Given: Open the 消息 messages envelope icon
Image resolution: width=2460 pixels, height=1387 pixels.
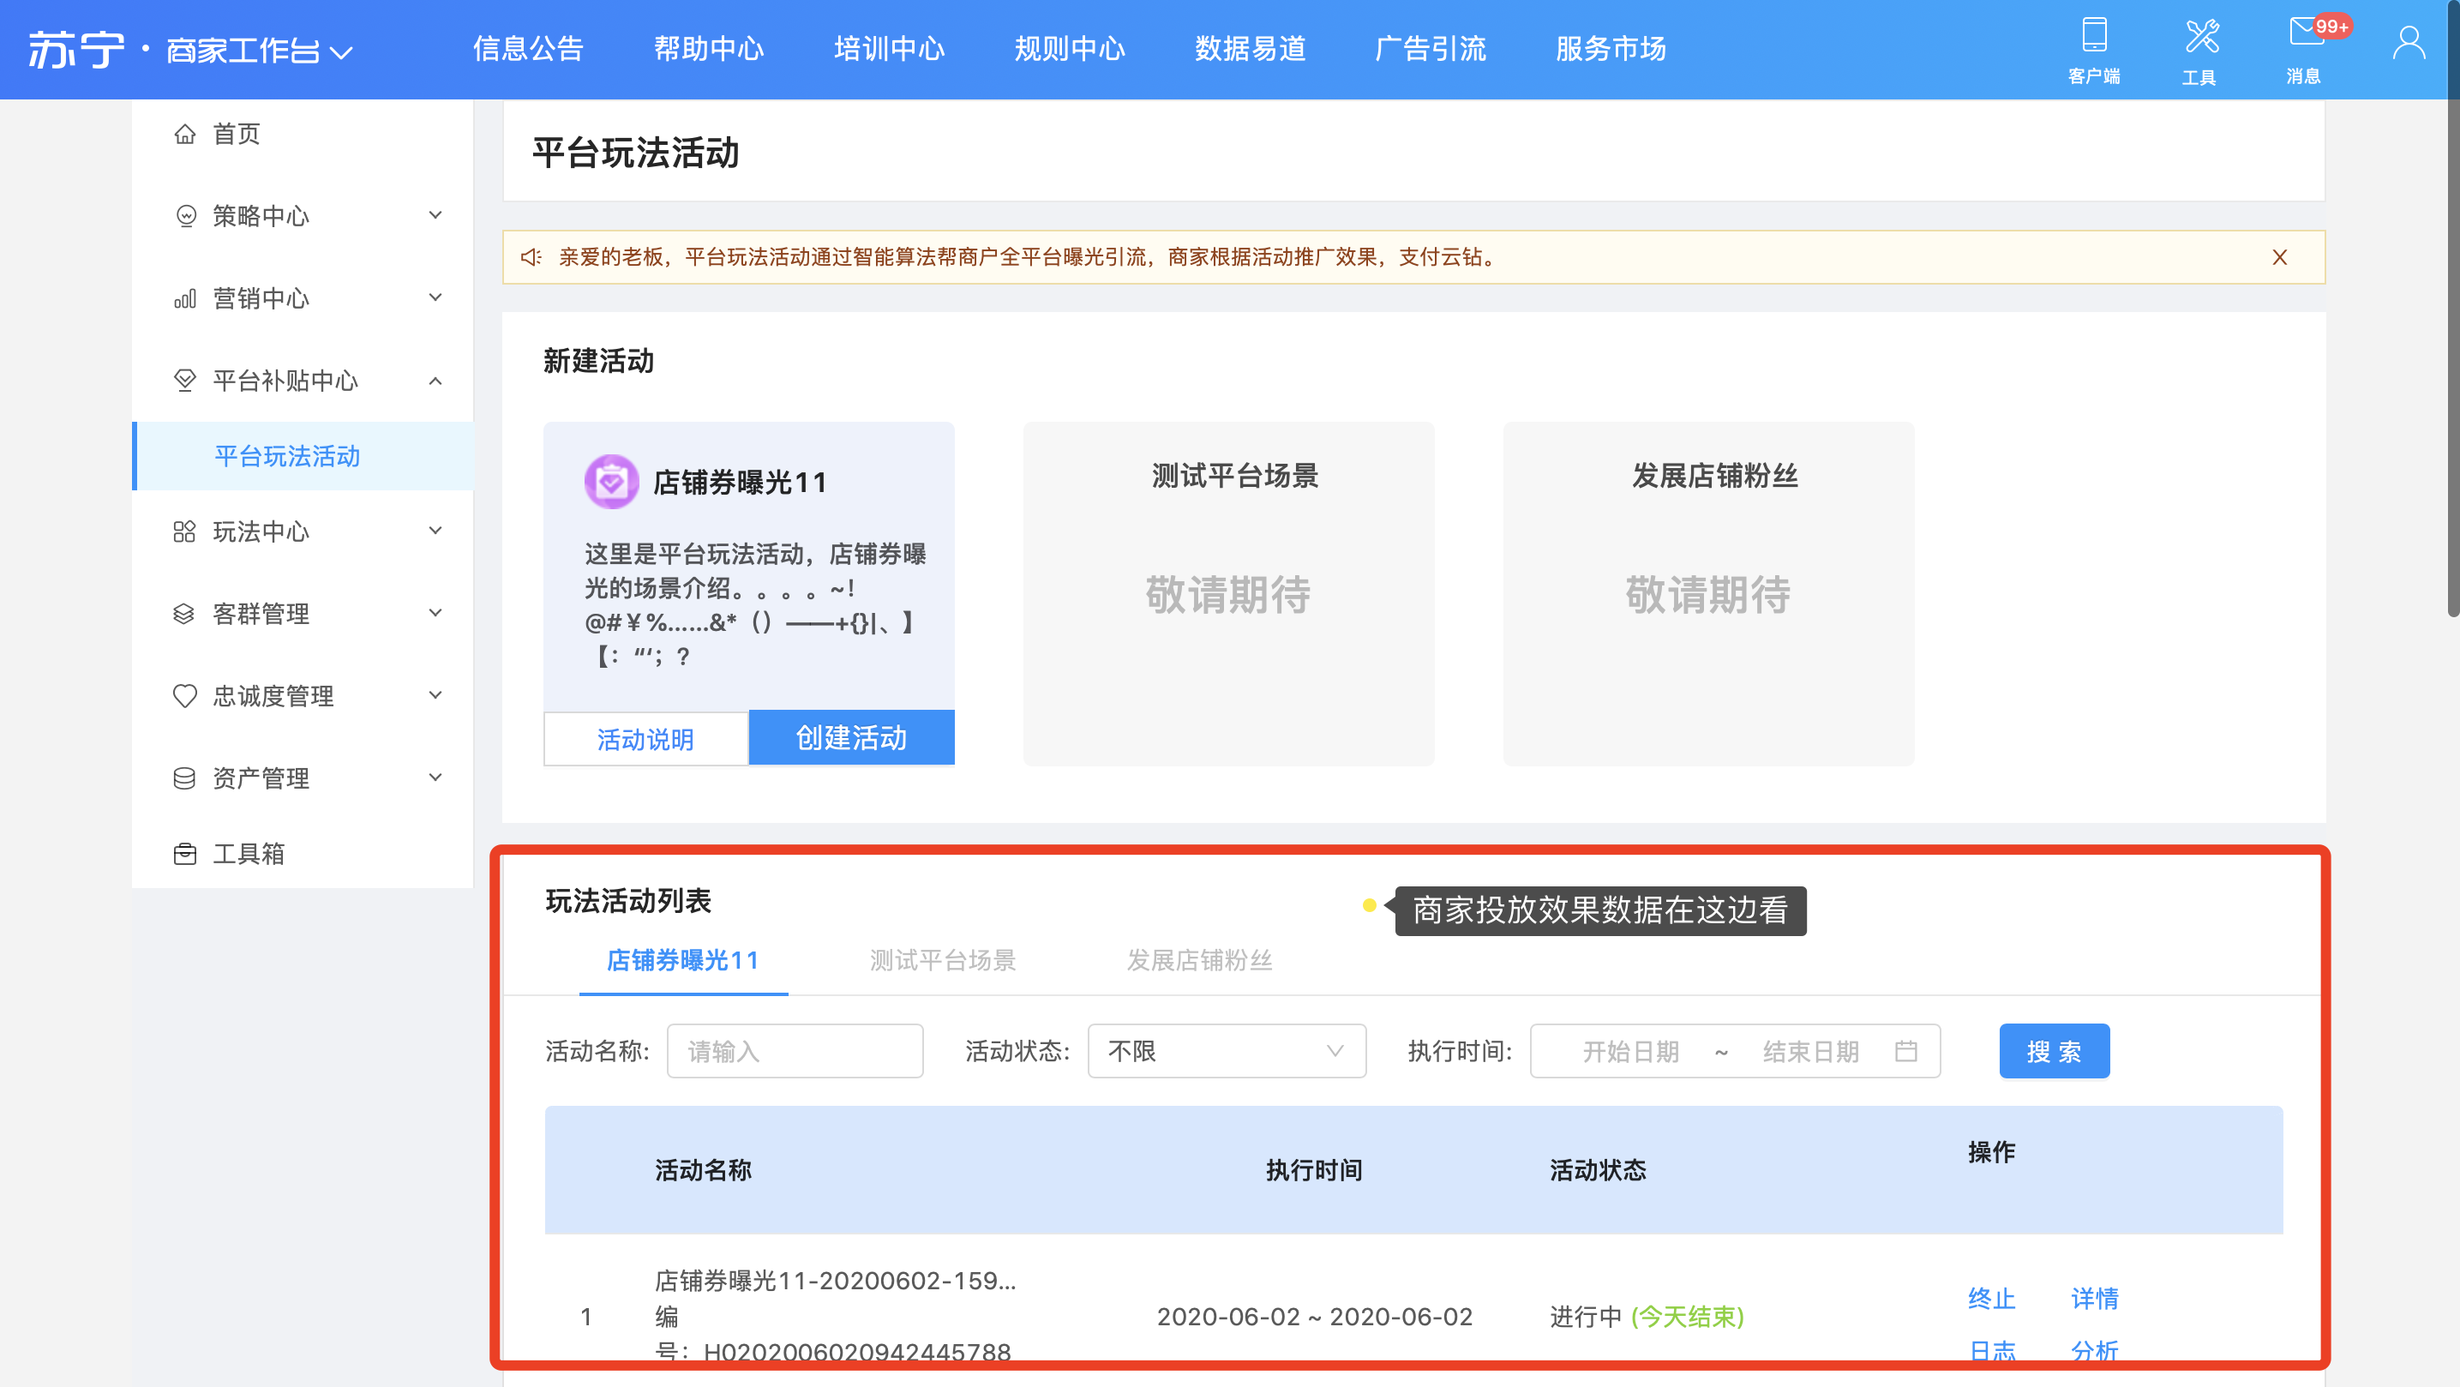Looking at the screenshot, I should pos(2307,32).
